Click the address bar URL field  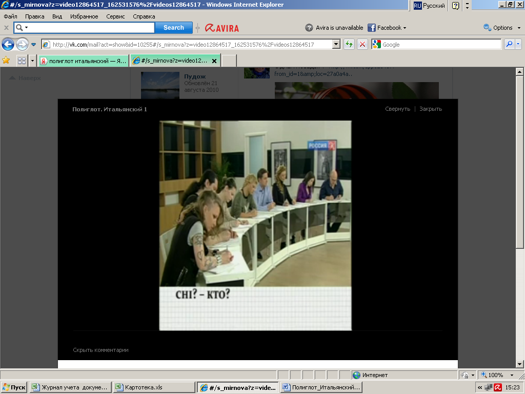192,44
